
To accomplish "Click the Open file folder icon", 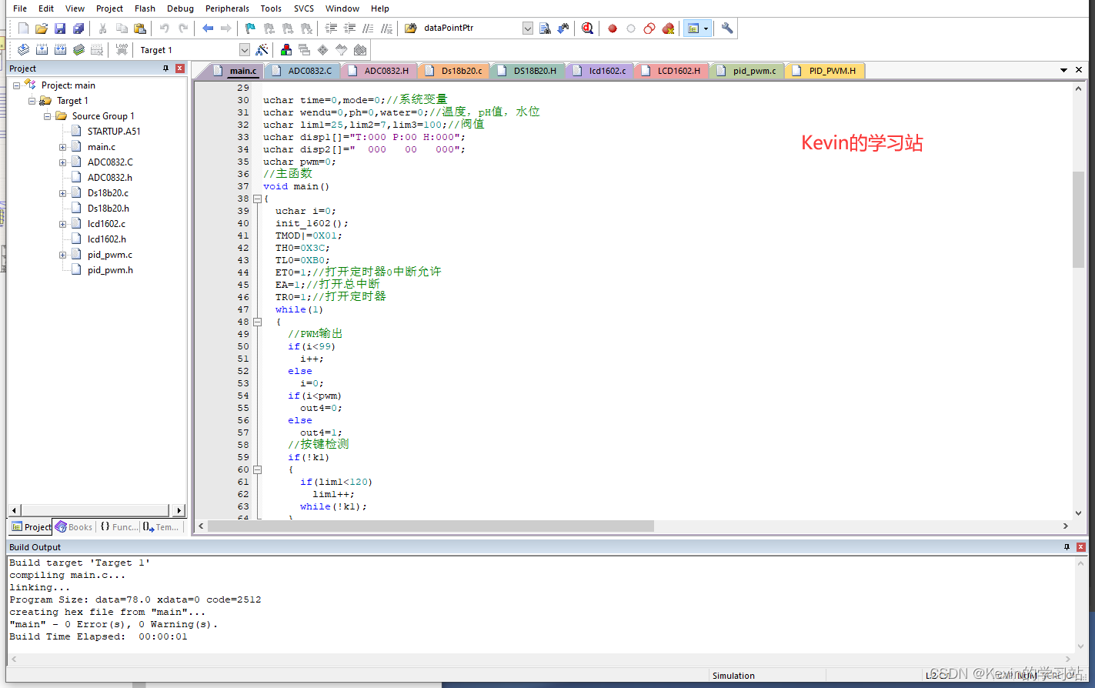I will click(x=42, y=28).
